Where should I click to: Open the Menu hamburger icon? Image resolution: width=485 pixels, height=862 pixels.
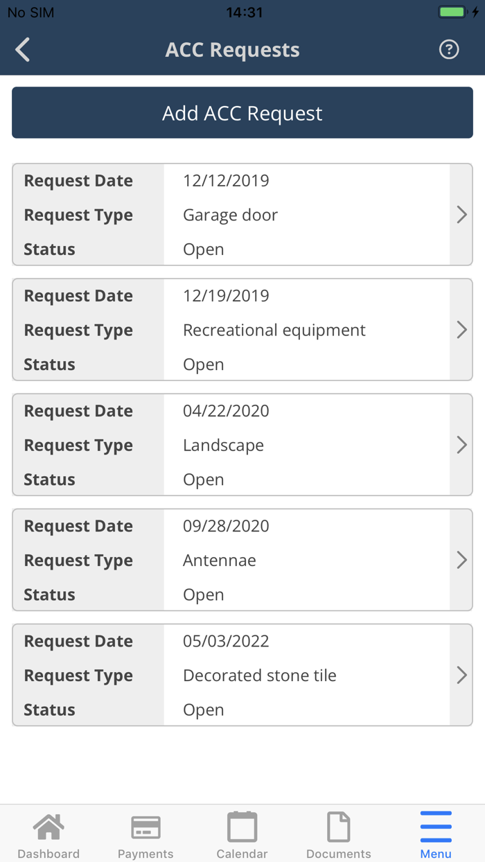click(x=436, y=823)
